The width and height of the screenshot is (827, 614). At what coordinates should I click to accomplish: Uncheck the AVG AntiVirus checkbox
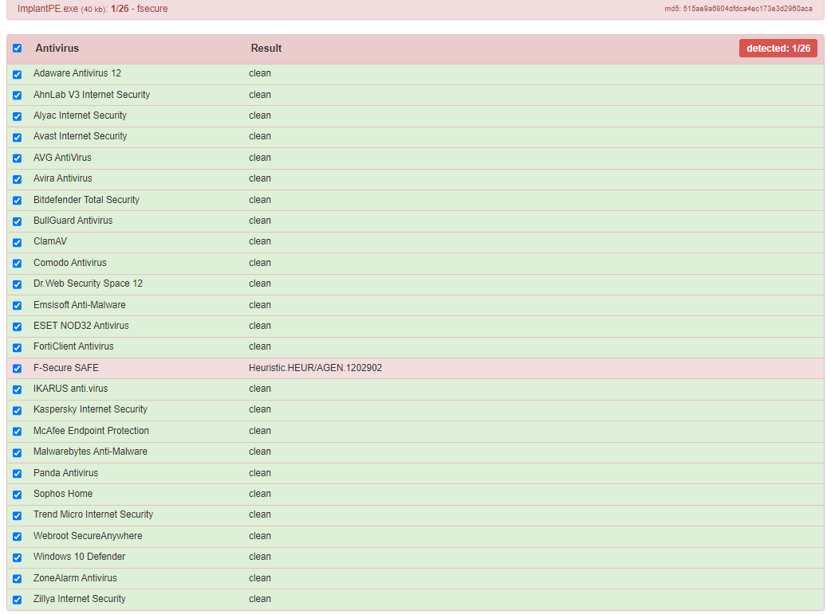(18, 158)
